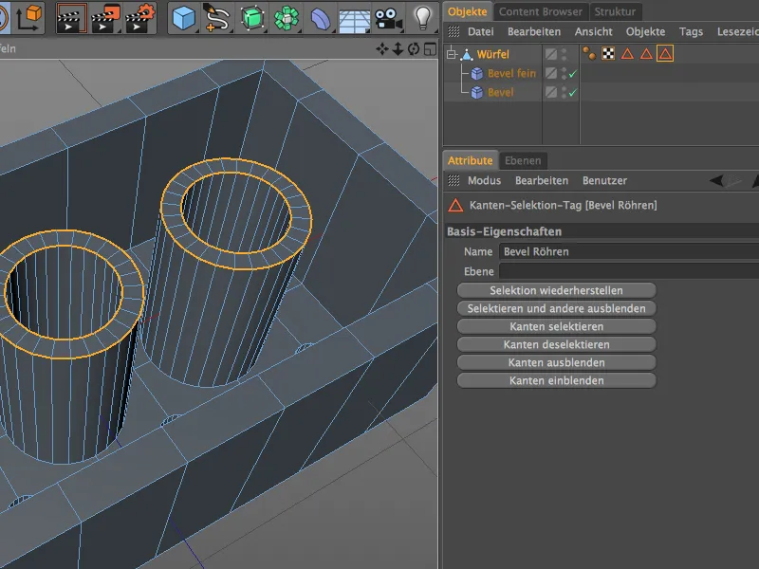Open the Modus menu

coord(484,180)
